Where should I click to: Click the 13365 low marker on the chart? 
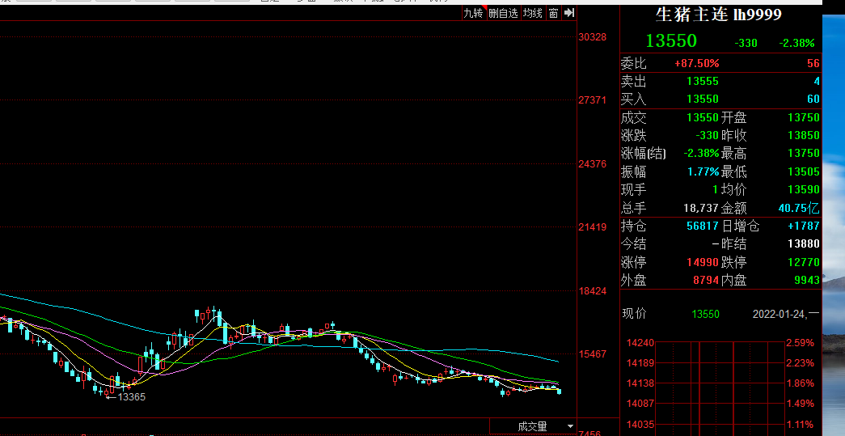click(131, 397)
